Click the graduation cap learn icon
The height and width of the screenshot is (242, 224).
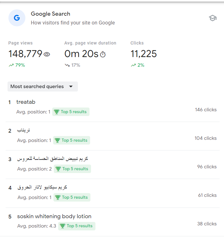pos(213,18)
